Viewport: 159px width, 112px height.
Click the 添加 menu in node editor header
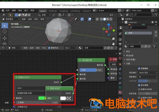coord(38,48)
